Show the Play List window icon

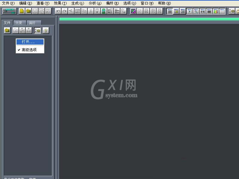[x=183, y=11]
